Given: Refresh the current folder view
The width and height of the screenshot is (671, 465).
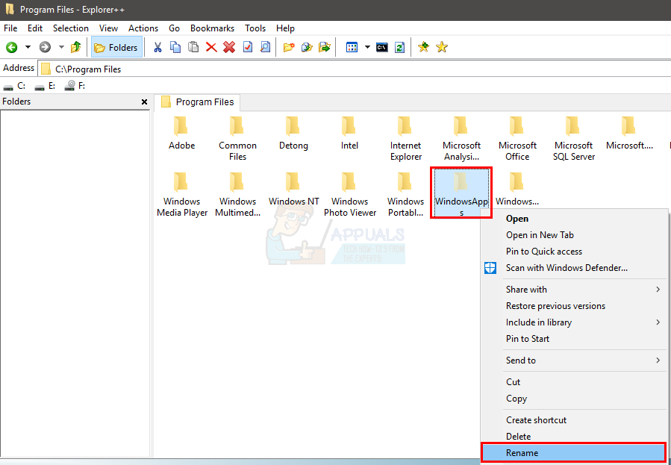Looking at the screenshot, I should click(x=400, y=47).
